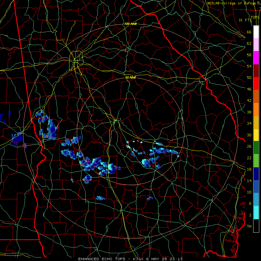Image resolution: width=261 pixels, height=261 pixels.
Task: Click the white swatch in the tops legend
Action: pyautogui.click(x=256, y=32)
